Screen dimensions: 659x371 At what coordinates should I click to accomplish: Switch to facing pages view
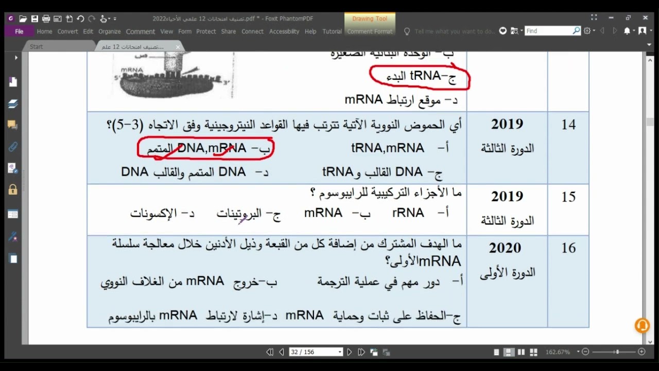click(521, 352)
